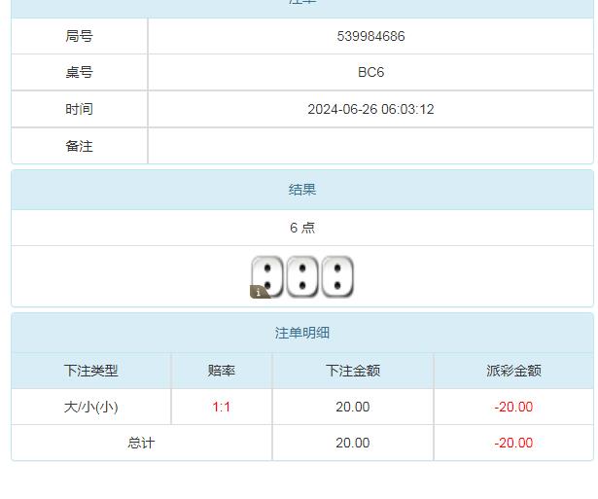Click the 下注金额 column header
Viewport: 598px width, 499px height.
(353, 371)
